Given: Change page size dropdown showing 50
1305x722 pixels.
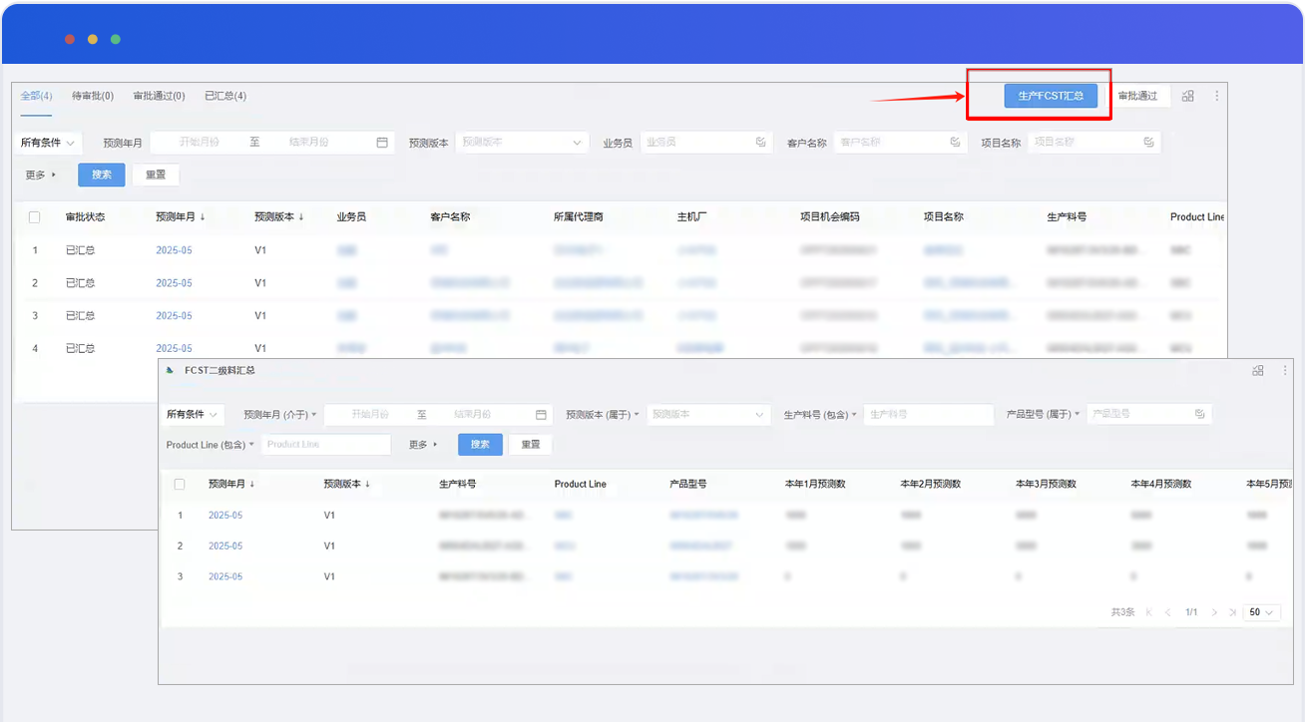Looking at the screenshot, I should (x=1262, y=612).
